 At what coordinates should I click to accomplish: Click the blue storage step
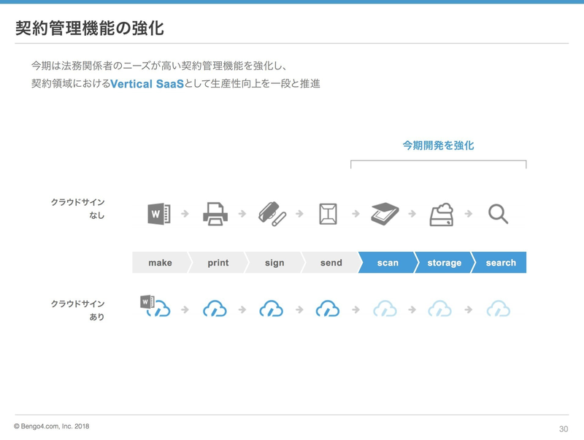pos(444,263)
